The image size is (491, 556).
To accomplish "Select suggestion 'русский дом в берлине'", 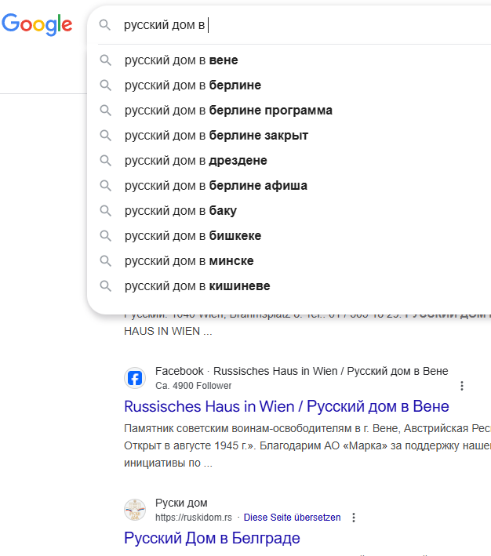I will pos(193,85).
